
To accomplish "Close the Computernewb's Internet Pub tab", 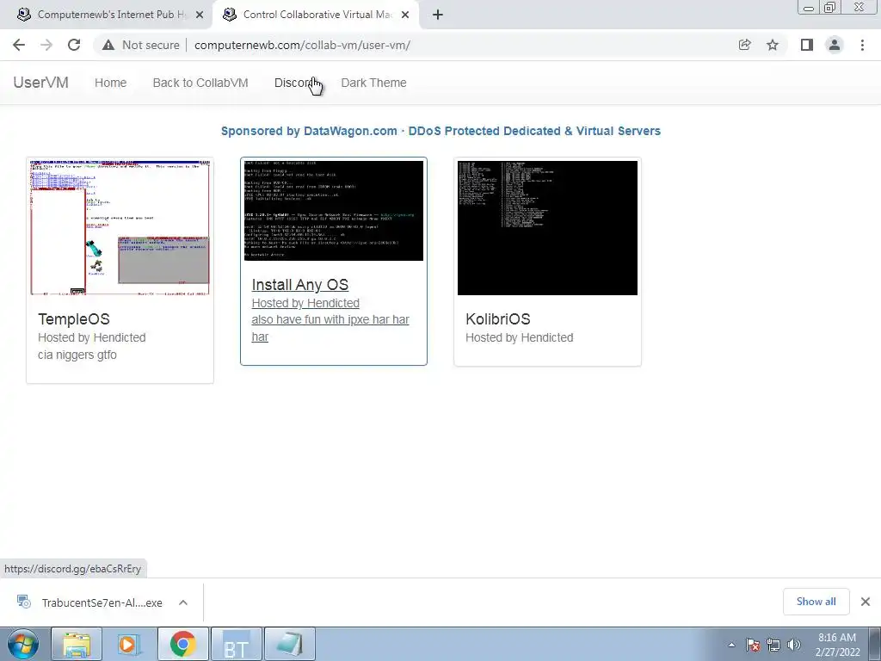I will pyautogui.click(x=200, y=15).
